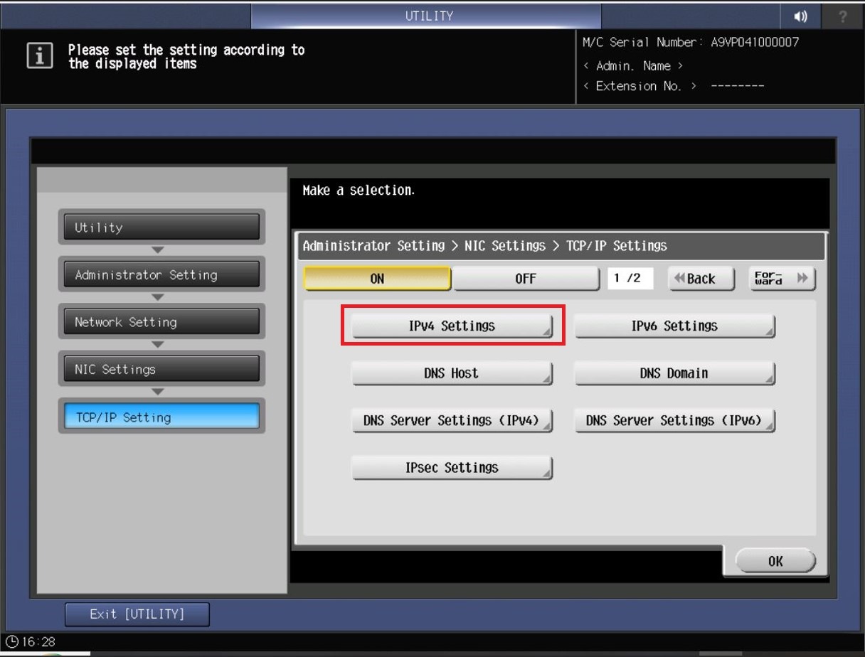
Task: Open IPv6 Settings
Action: click(674, 326)
